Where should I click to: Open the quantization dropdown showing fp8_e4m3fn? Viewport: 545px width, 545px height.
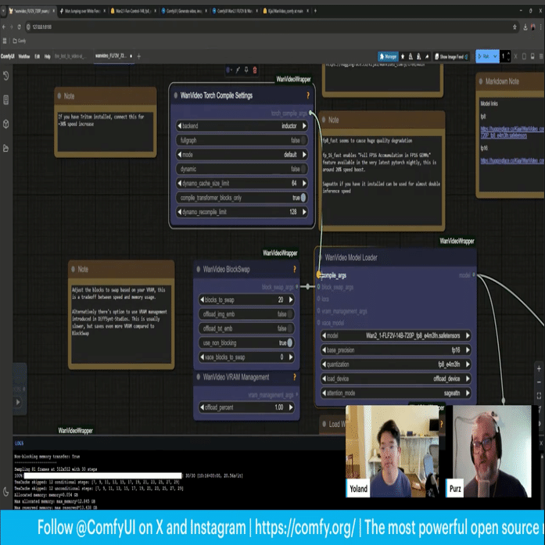tap(396, 364)
